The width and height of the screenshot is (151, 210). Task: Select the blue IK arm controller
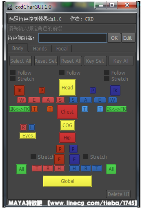(115, 90)
